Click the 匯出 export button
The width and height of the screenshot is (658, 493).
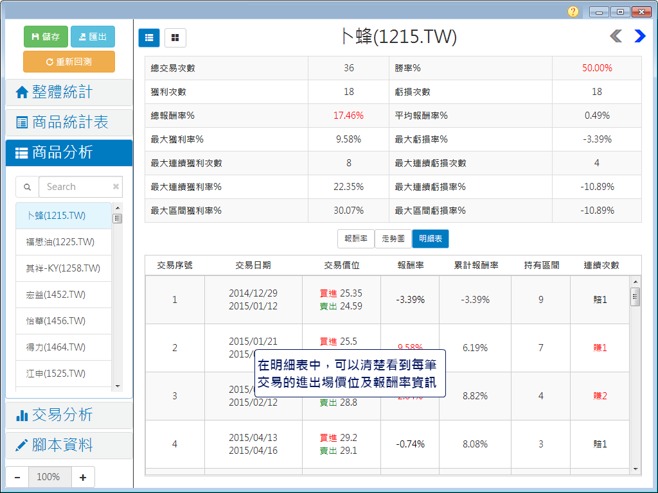tap(93, 37)
